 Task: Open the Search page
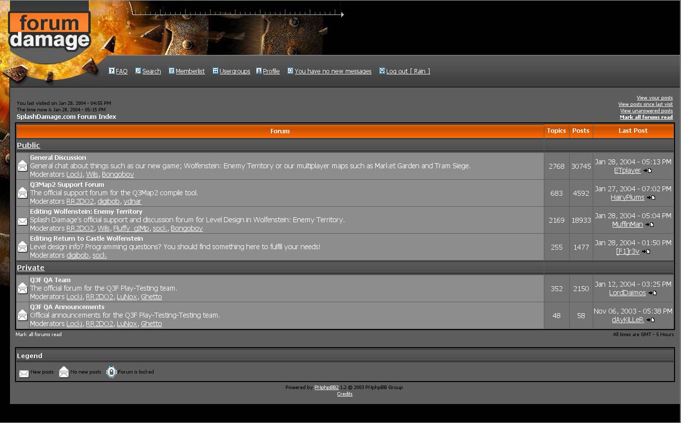pyautogui.click(x=152, y=71)
